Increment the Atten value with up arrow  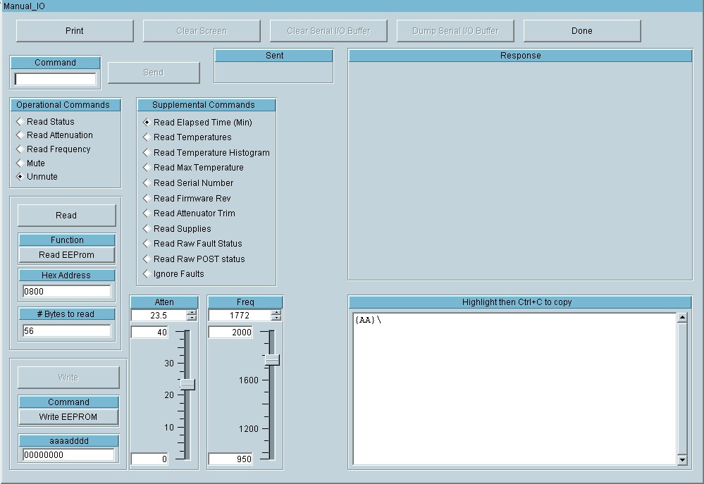click(192, 313)
